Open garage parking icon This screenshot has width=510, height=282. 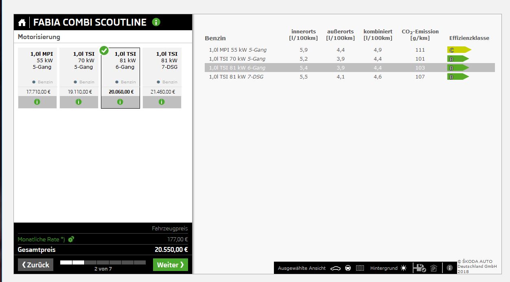click(434, 268)
